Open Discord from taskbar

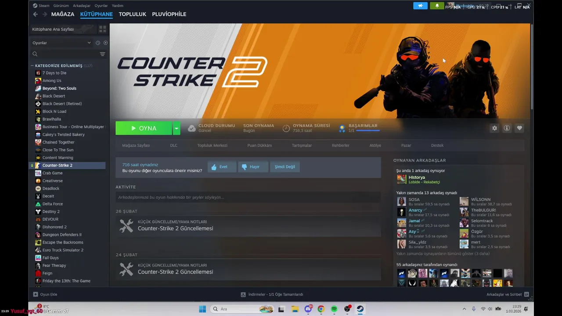tap(308, 309)
